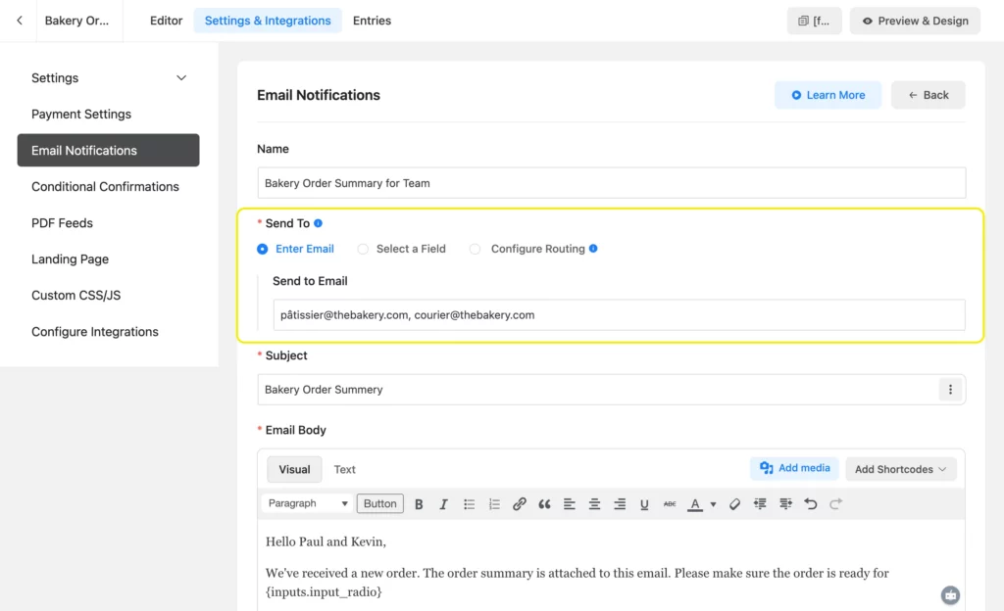
Task: Switch to the Entries tab
Action: click(372, 21)
